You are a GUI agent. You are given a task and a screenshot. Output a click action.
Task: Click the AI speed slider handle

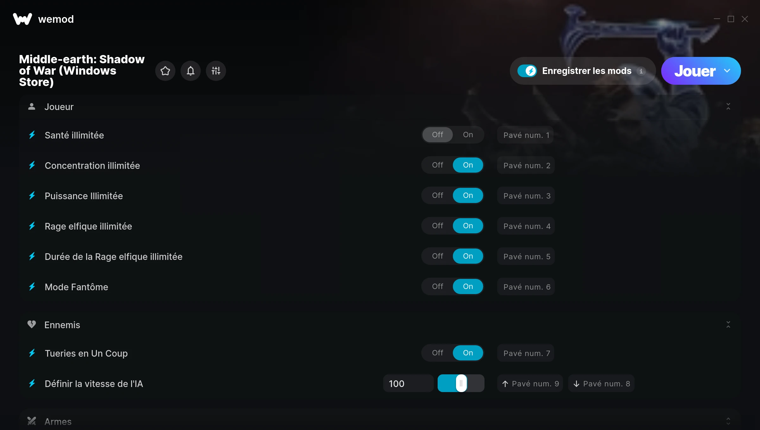pyautogui.click(x=461, y=383)
